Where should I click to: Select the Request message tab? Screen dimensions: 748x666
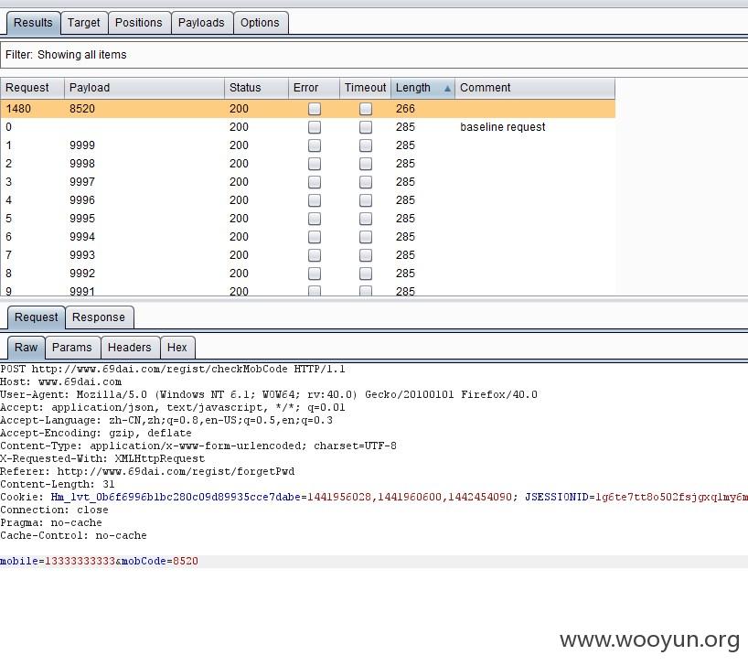tap(37, 317)
